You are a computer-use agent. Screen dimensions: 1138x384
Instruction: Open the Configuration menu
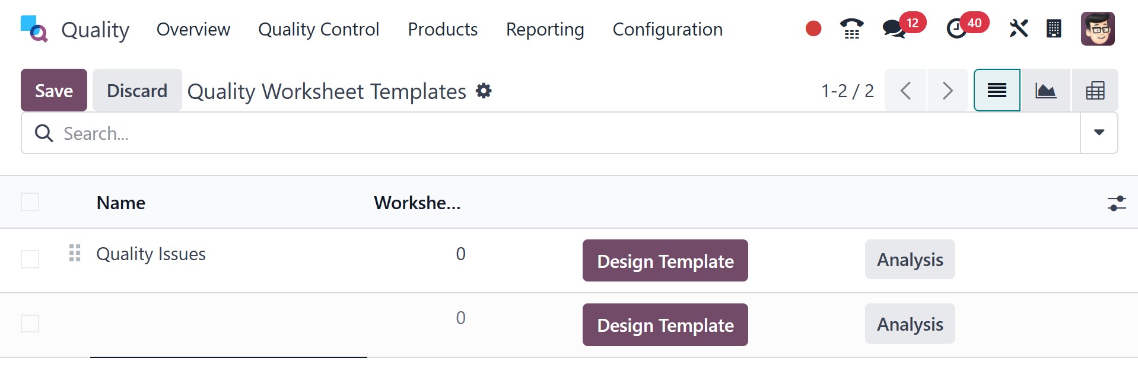pos(667,29)
